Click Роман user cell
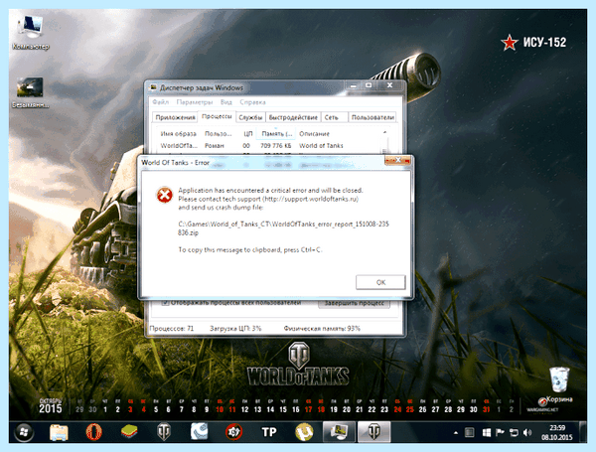Screen dimensions: 596x452 pyautogui.click(x=215, y=146)
